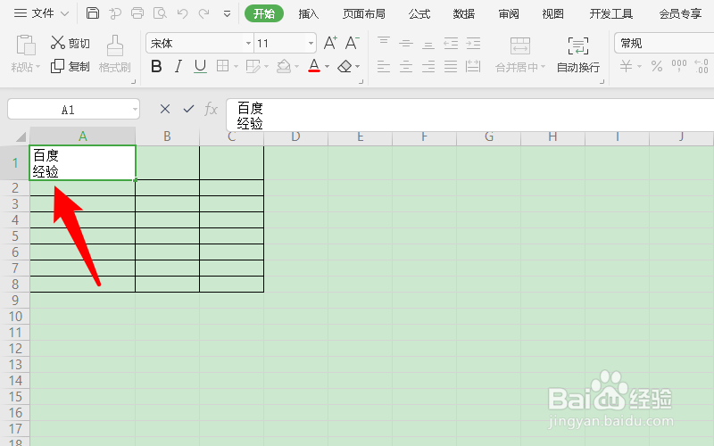Increase font size with A+ icon
The image size is (714, 446).
[x=330, y=43]
